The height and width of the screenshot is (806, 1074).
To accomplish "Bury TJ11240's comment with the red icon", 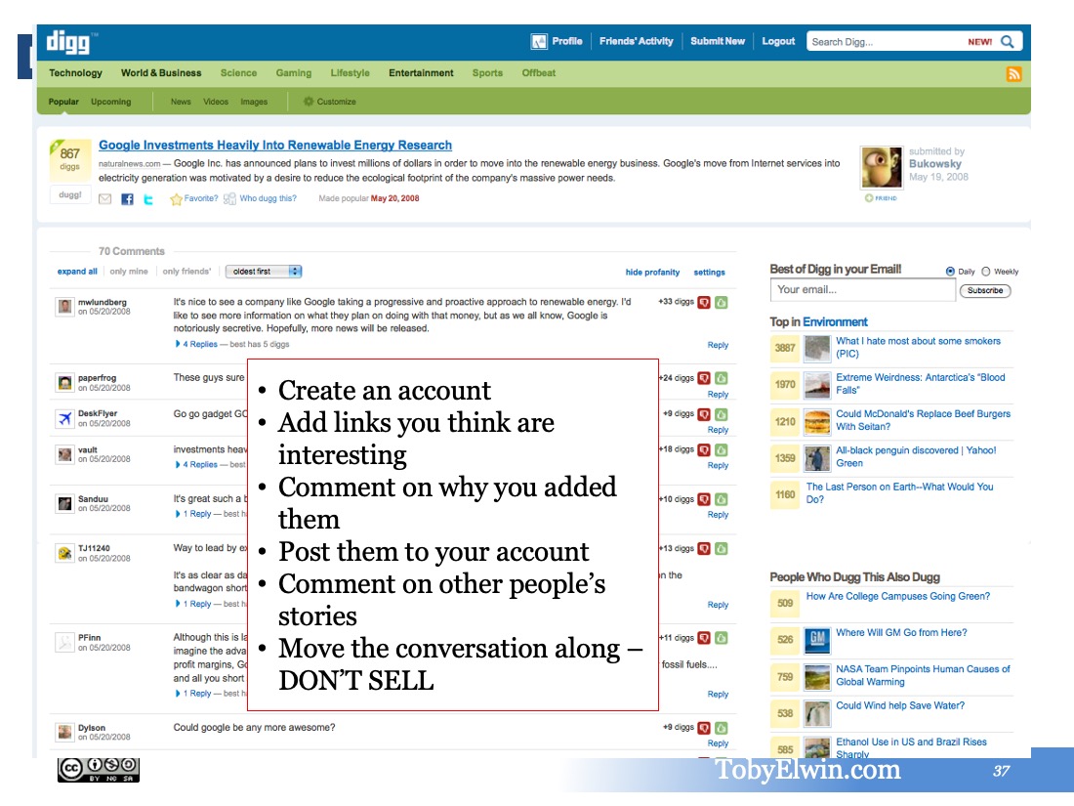I will click(703, 548).
